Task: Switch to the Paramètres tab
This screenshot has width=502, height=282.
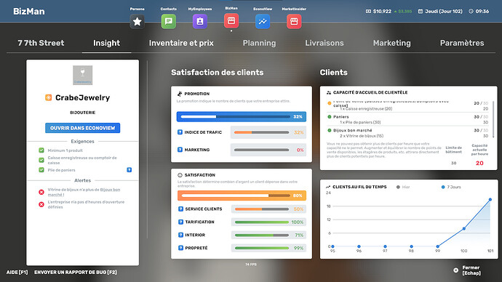Action: [x=462, y=43]
